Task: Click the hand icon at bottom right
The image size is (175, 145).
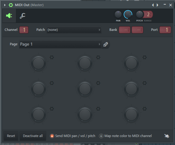Action: [167, 136]
